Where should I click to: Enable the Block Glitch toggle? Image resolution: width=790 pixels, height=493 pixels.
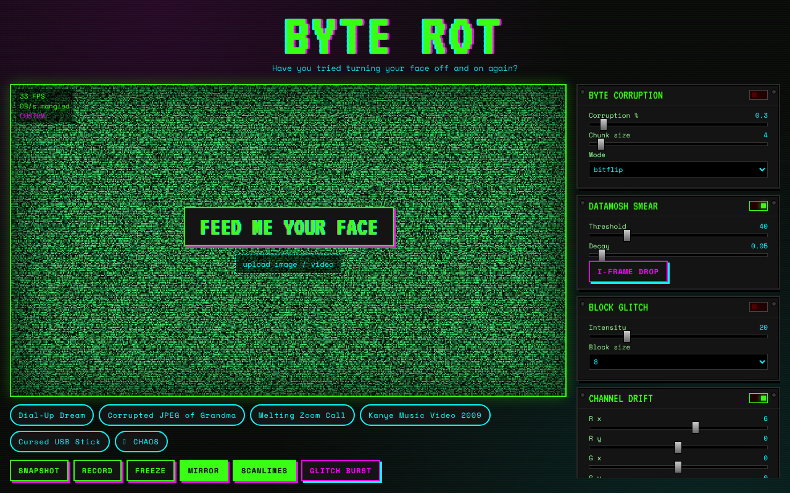(759, 307)
